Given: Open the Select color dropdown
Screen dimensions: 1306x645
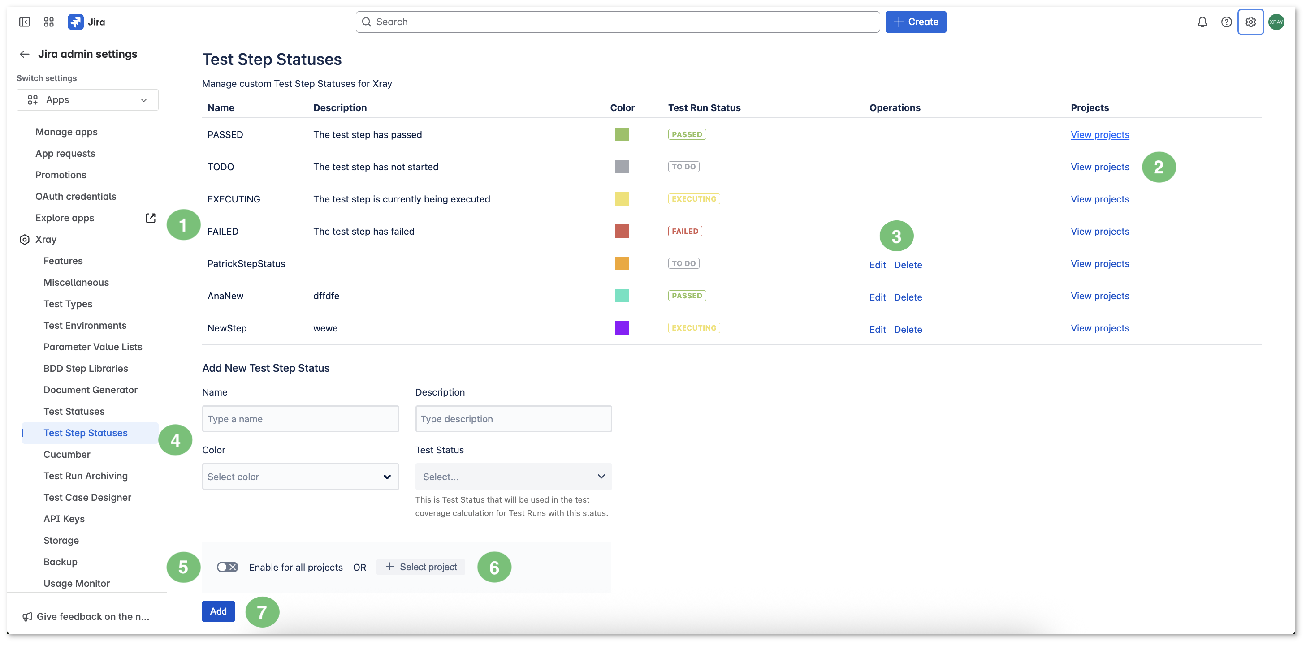Looking at the screenshot, I should [x=300, y=477].
